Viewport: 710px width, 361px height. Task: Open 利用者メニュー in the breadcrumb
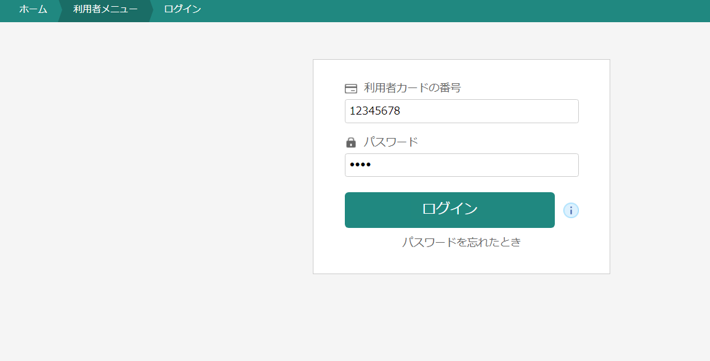click(105, 10)
